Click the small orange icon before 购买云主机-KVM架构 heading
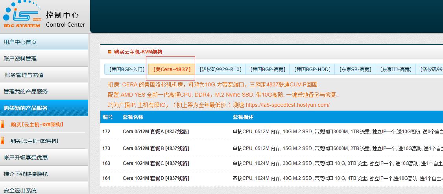Image resolution: width=443 pixels, height=194 pixels. pos(110,52)
